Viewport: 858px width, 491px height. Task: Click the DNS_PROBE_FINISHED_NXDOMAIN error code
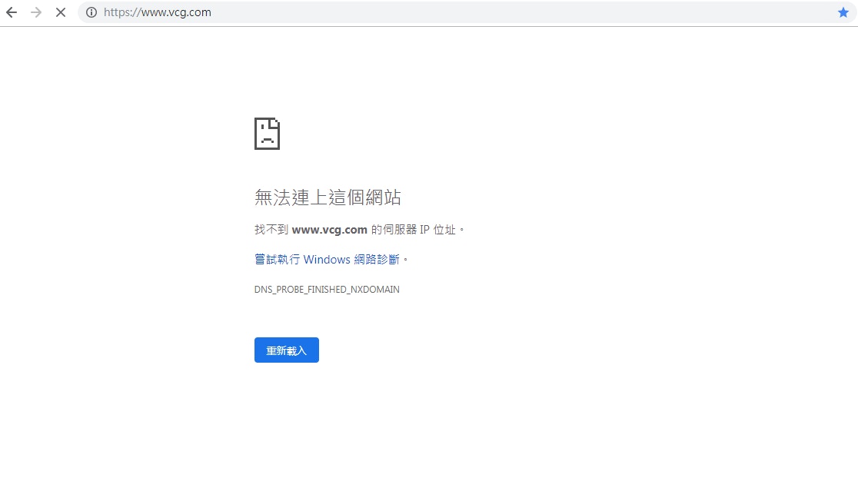(327, 289)
